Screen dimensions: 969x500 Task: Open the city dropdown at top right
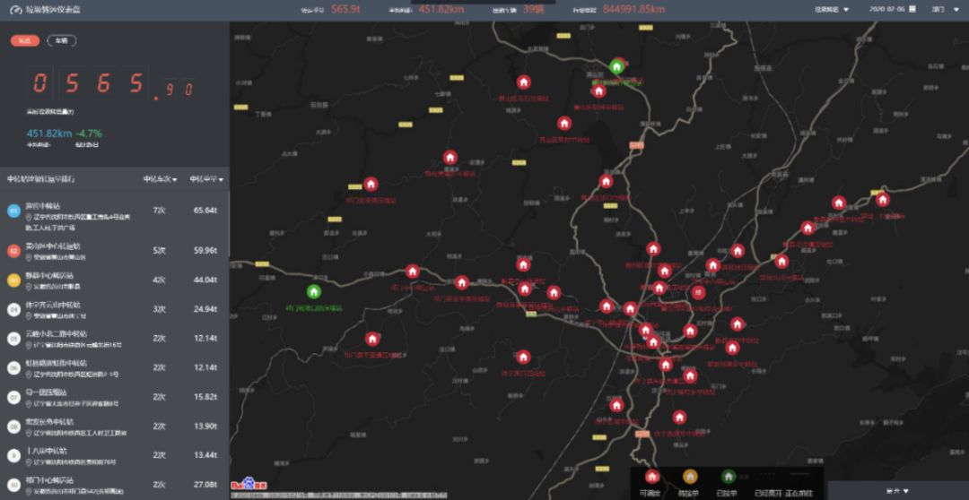coord(944,9)
